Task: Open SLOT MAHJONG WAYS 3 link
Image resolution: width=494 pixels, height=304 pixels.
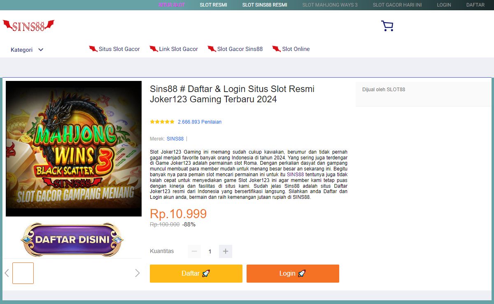Action: click(330, 5)
